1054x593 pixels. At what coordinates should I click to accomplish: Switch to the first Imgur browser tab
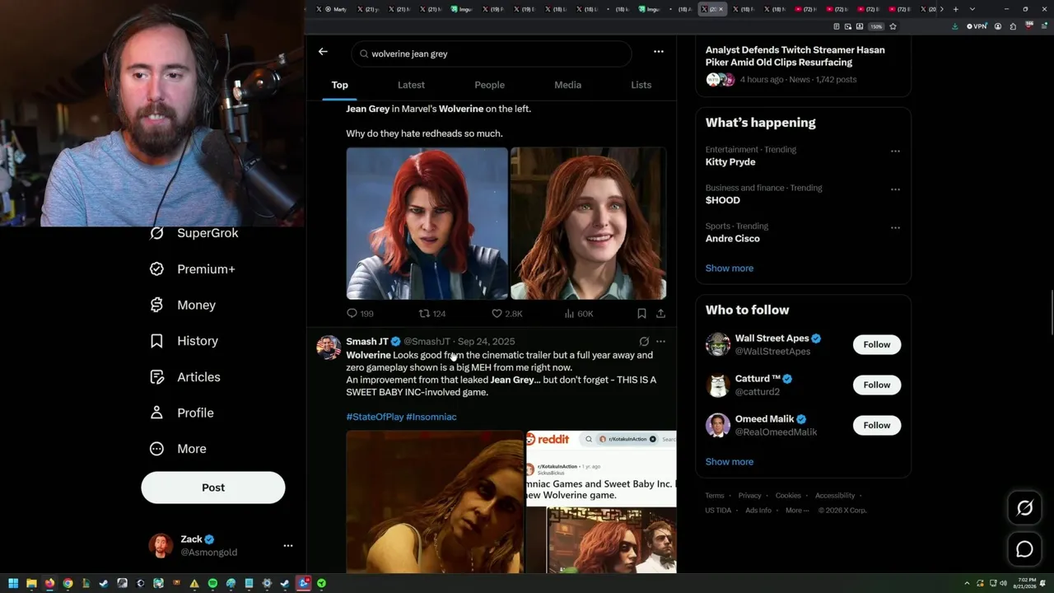click(464, 9)
